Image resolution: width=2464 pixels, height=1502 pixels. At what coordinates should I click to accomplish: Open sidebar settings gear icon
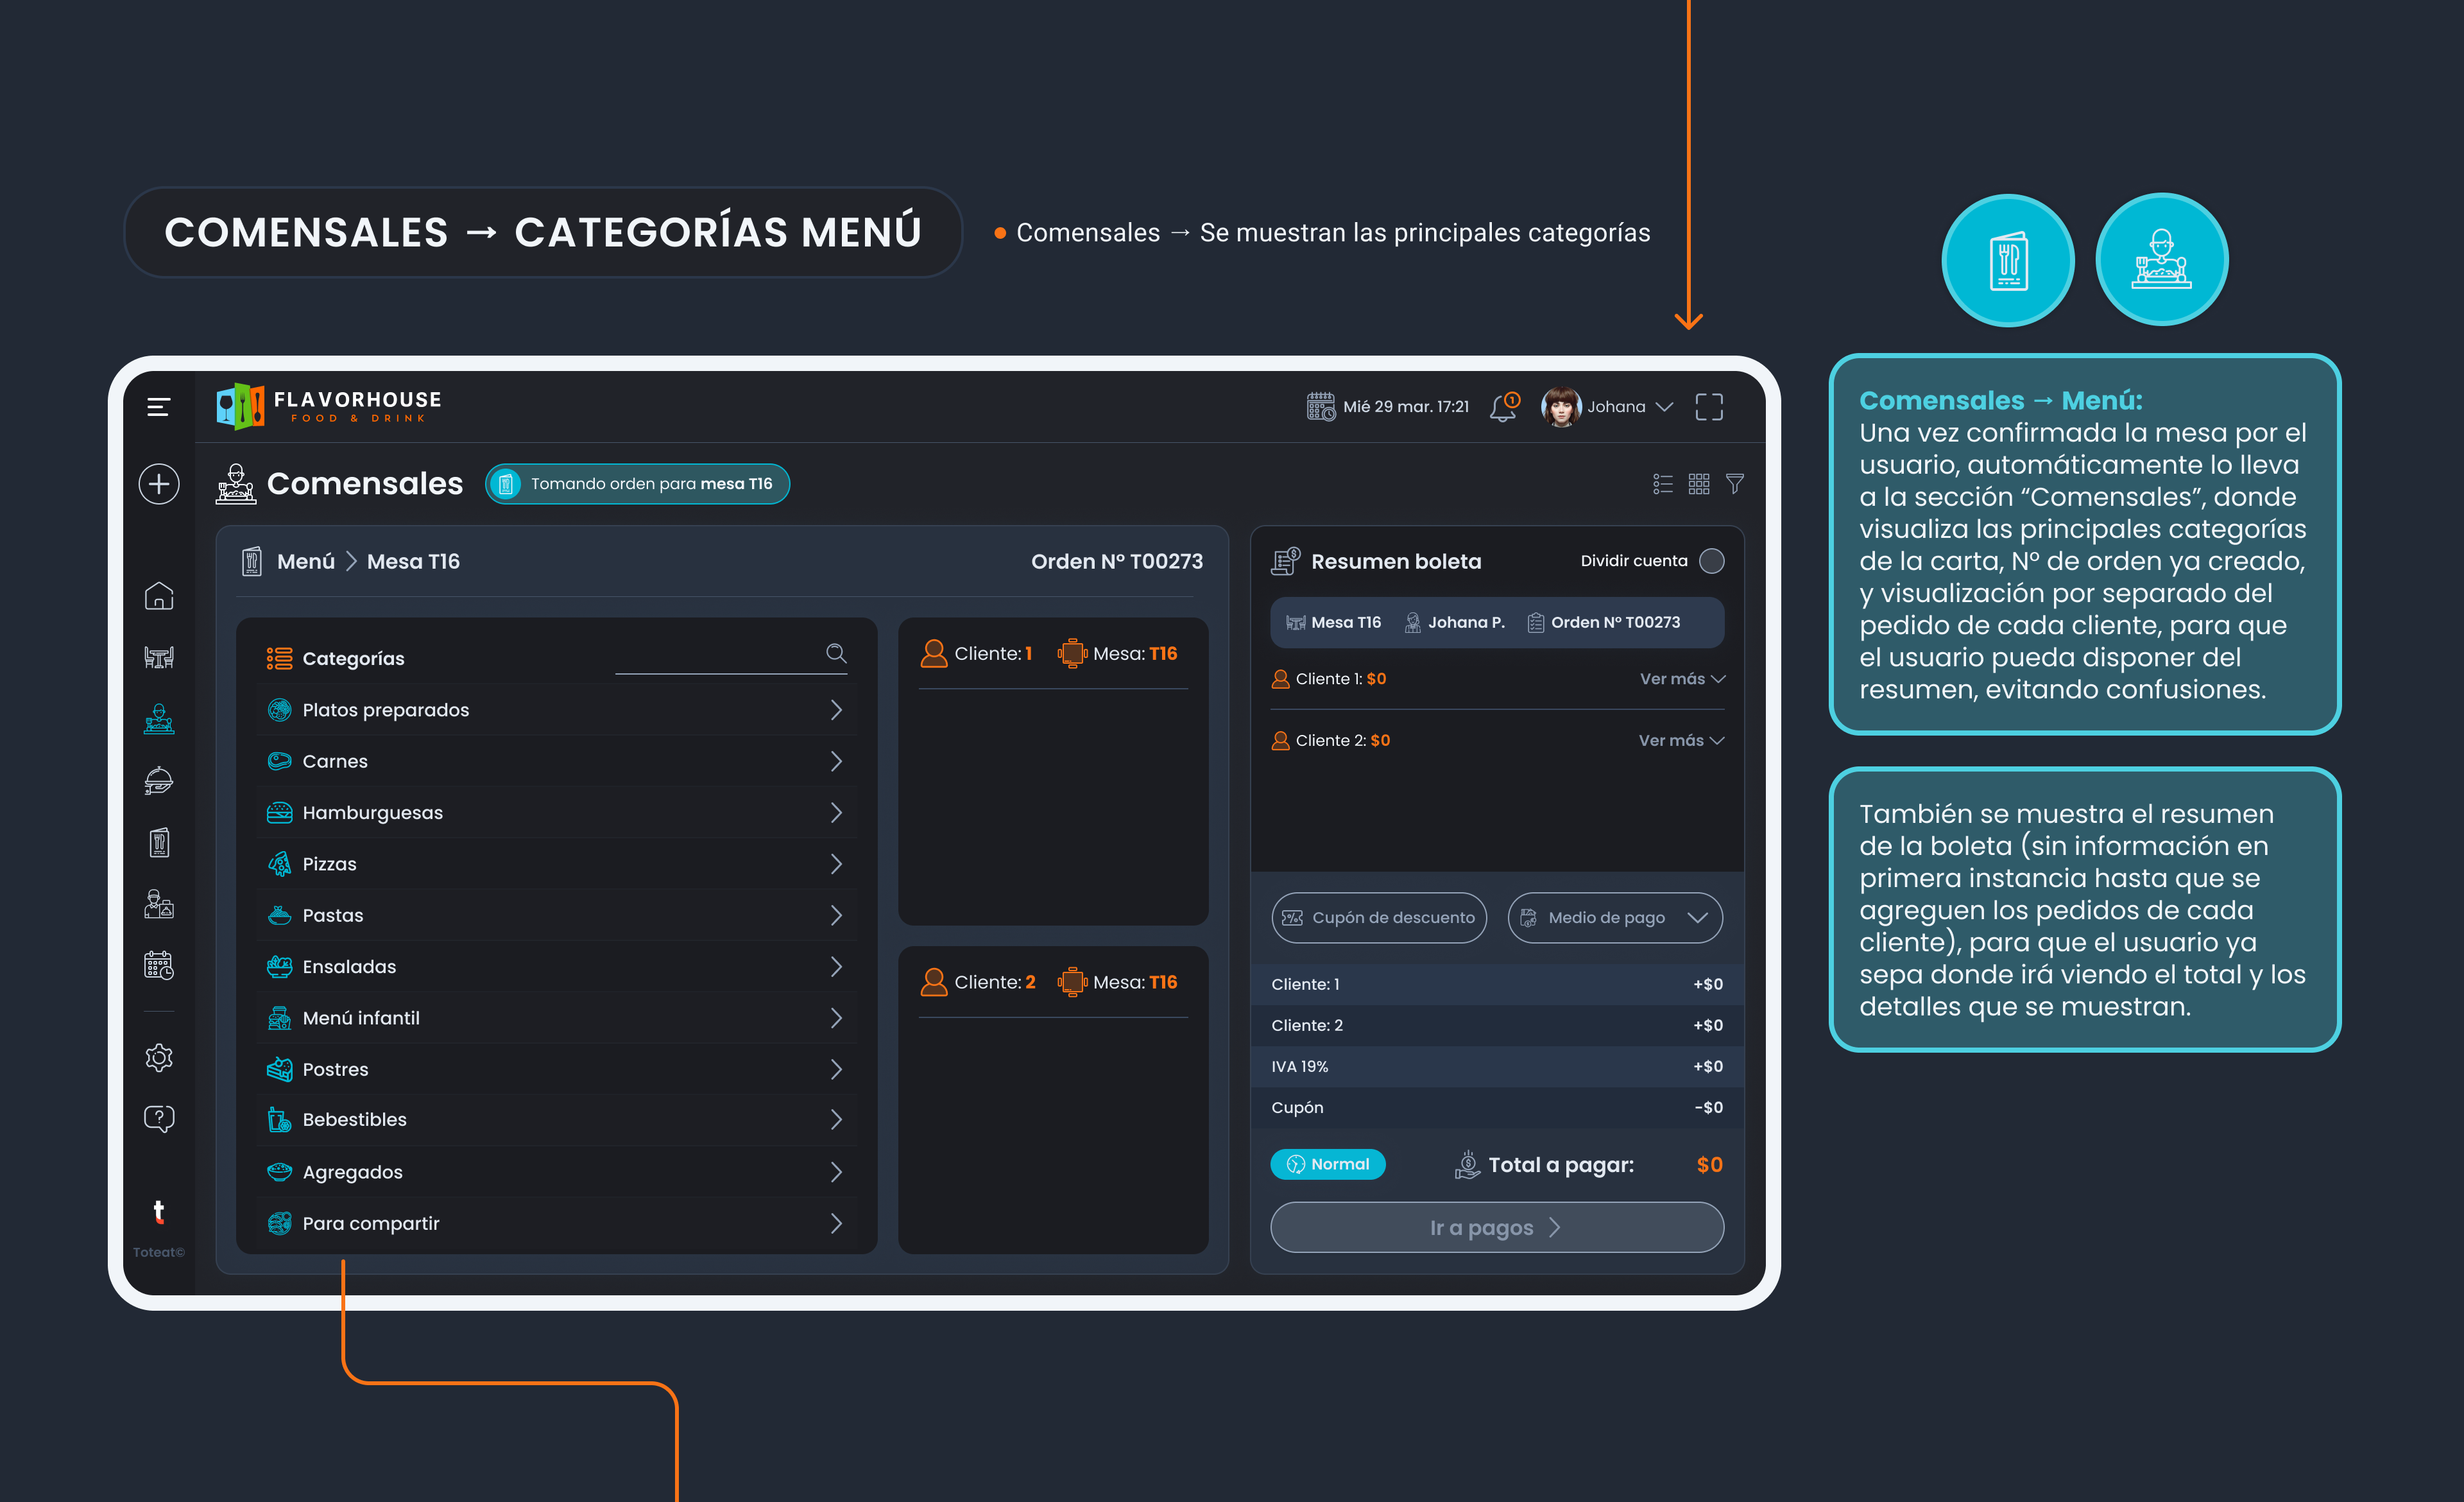(x=159, y=1057)
